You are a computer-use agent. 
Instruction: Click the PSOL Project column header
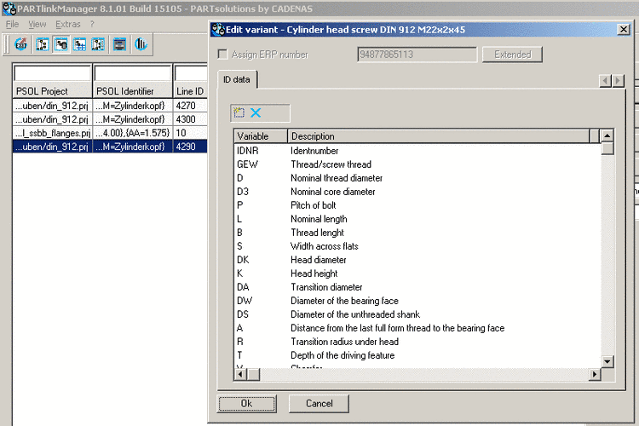(52, 91)
